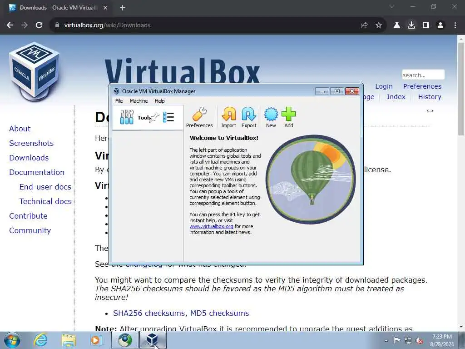This screenshot has height=349, width=465.
Task: Open a new browser tab
Action: [123, 8]
